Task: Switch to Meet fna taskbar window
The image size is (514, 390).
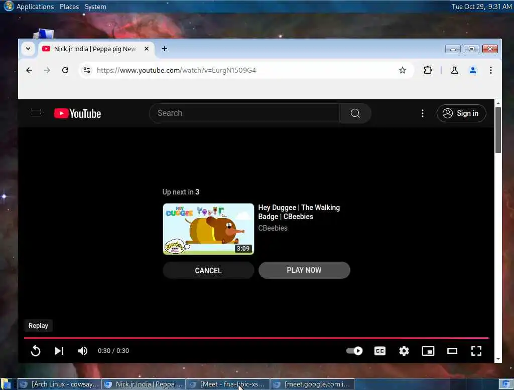Action: point(228,384)
